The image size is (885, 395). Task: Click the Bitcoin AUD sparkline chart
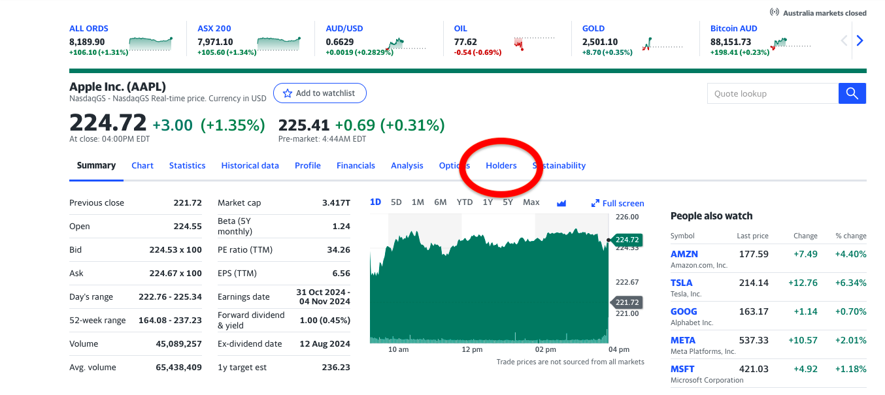[791, 44]
